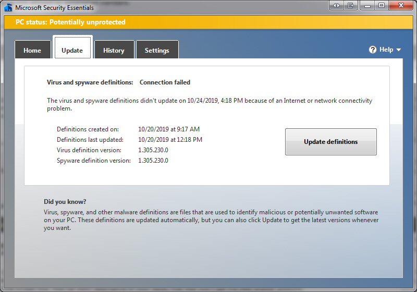
Task: Select the Connection failed status text
Action: 165,82
